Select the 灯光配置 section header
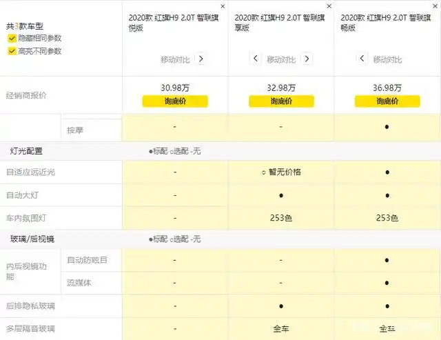 pyautogui.click(x=26, y=151)
